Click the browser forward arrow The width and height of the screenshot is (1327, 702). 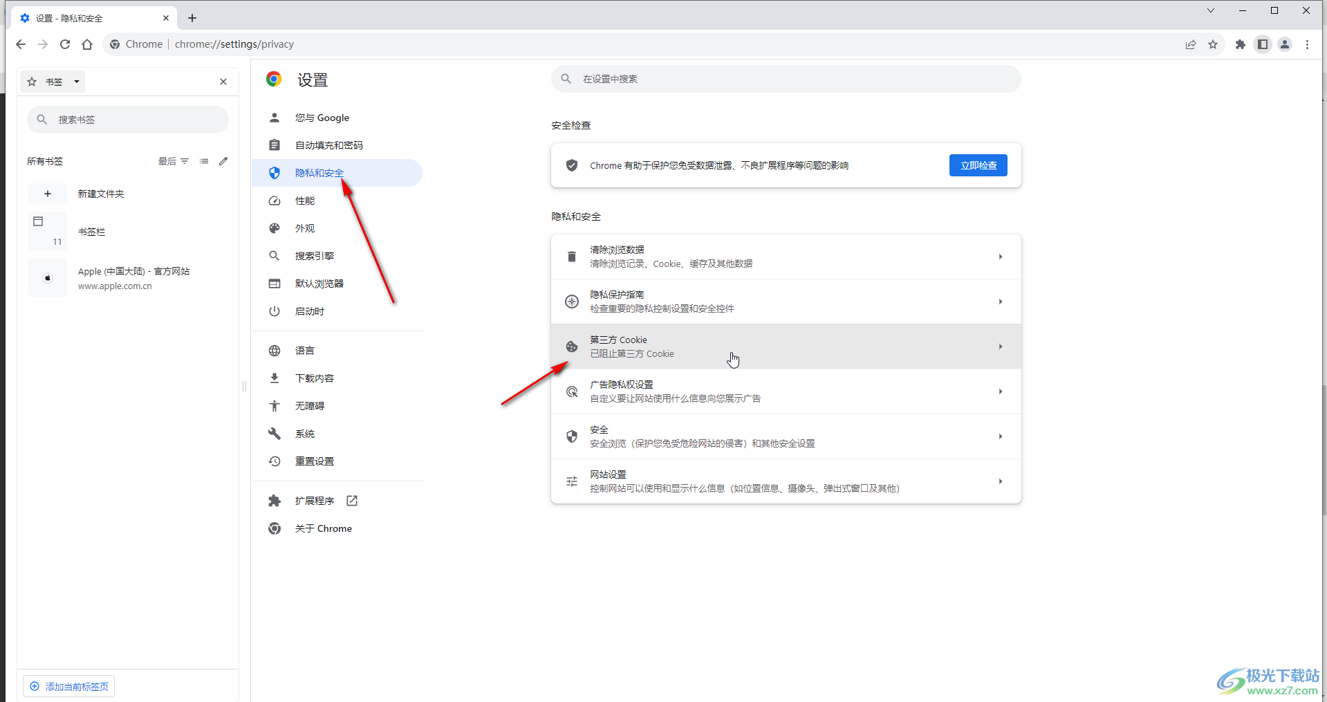(x=43, y=44)
